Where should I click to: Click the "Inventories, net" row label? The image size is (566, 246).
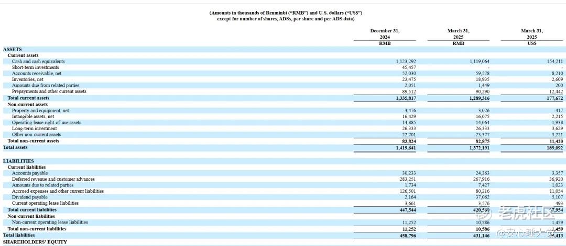(28, 79)
